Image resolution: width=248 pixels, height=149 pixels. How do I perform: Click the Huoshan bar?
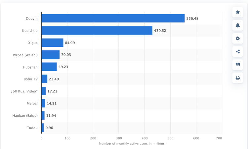click(x=49, y=67)
